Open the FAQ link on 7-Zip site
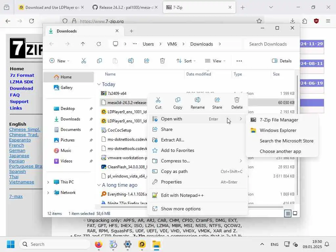The height and width of the screenshot is (252, 336). point(15,95)
